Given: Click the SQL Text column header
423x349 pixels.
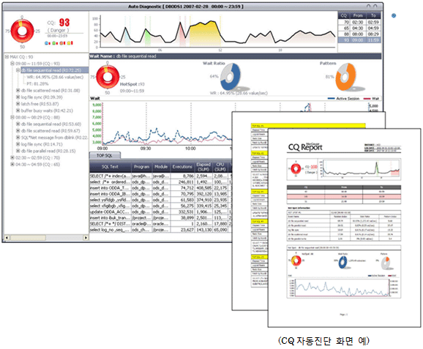Looking at the screenshot, I should pyautogui.click(x=110, y=167).
